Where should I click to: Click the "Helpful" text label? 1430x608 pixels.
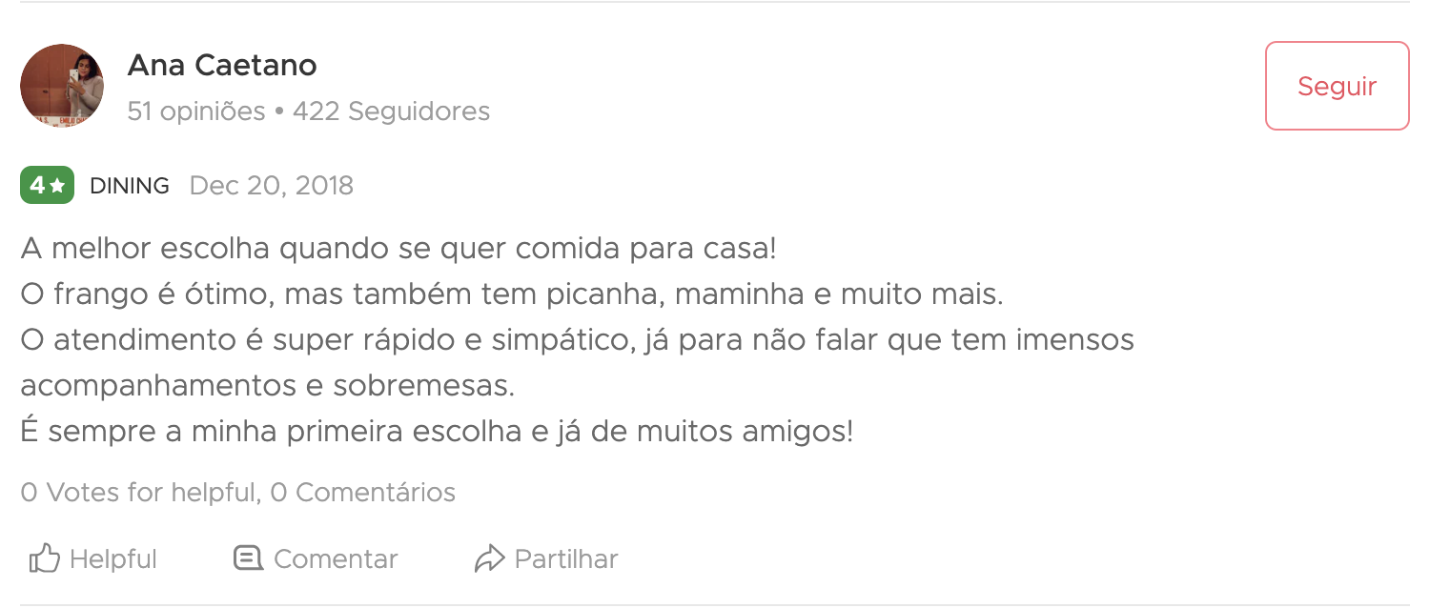[113, 559]
